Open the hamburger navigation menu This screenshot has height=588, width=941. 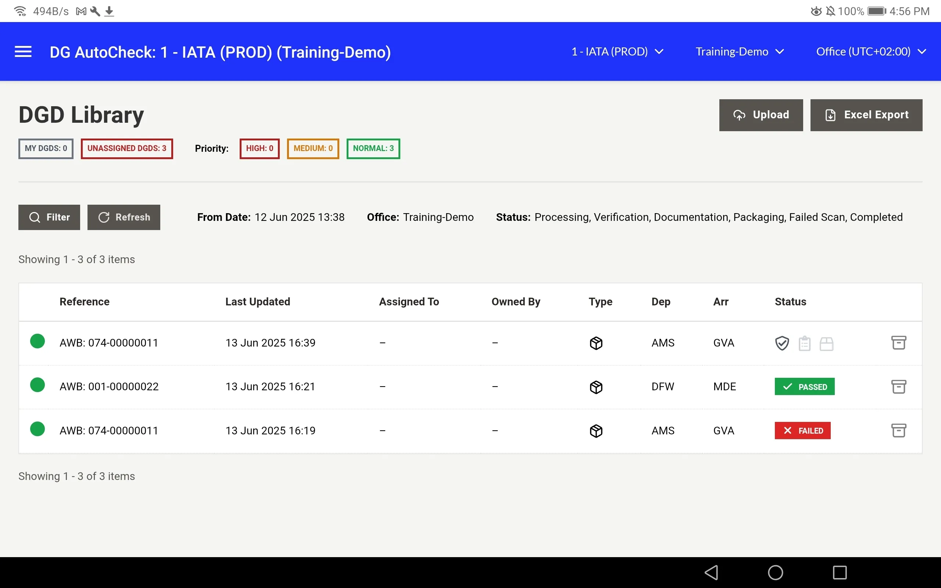point(23,52)
